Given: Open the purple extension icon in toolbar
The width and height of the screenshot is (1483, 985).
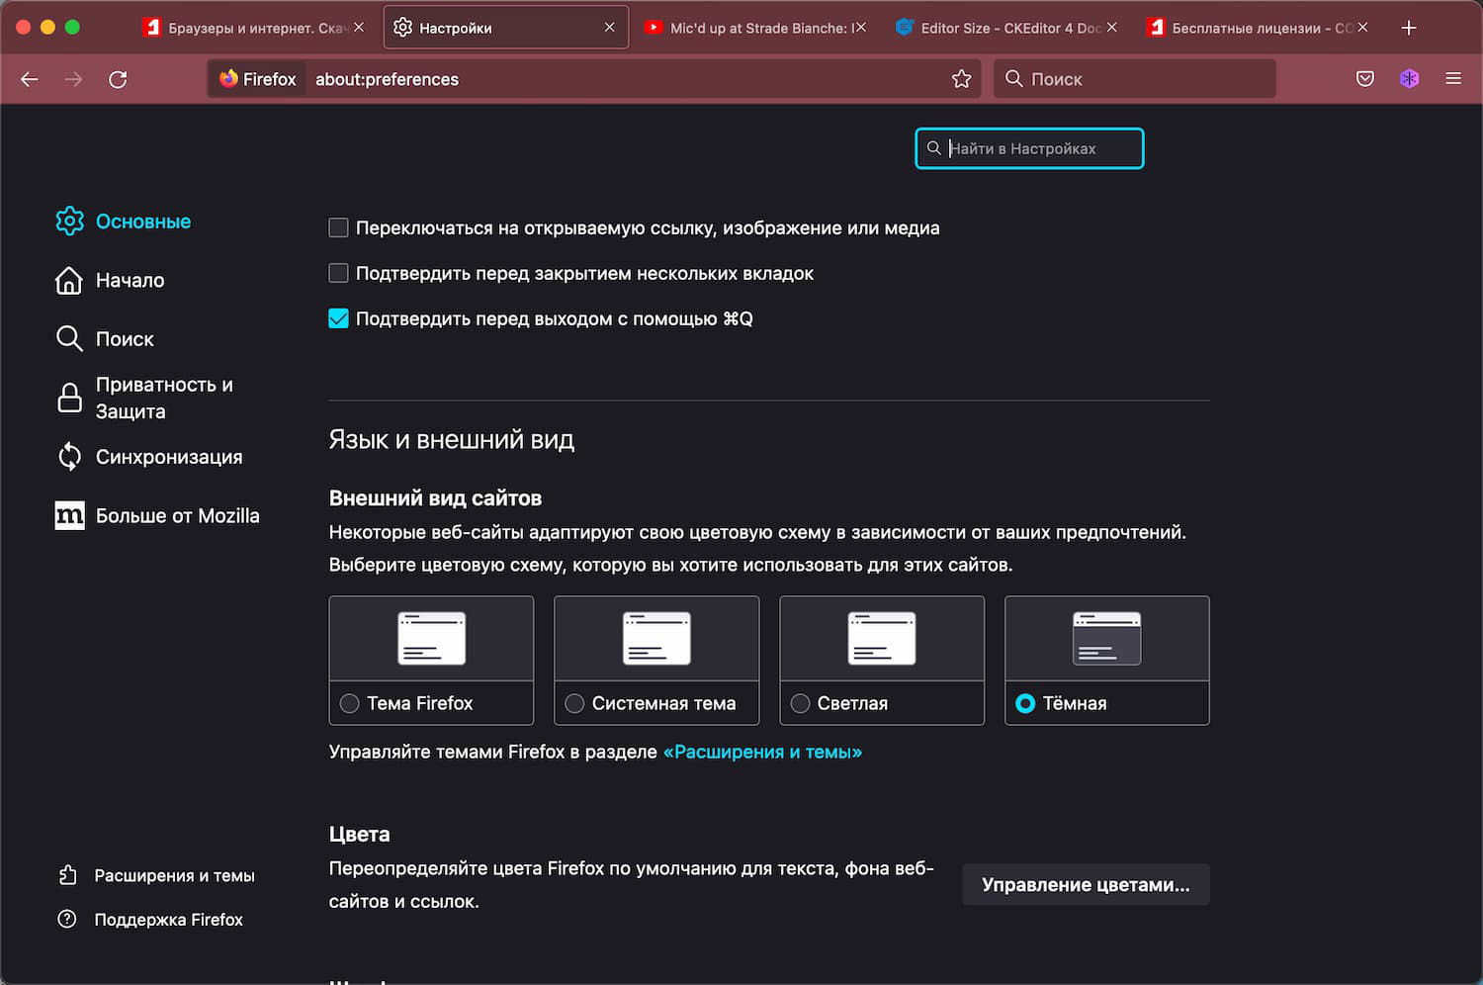Looking at the screenshot, I should coord(1410,79).
